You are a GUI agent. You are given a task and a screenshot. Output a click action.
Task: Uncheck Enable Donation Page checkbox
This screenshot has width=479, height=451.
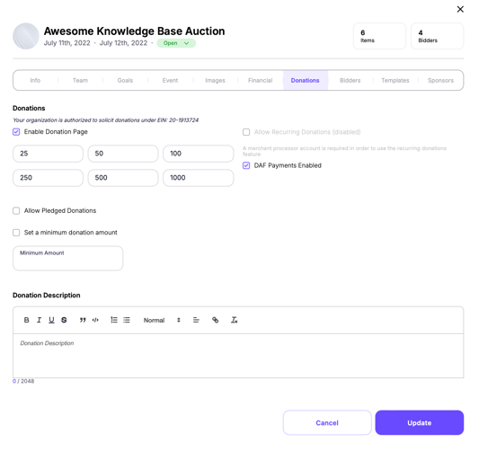point(16,132)
